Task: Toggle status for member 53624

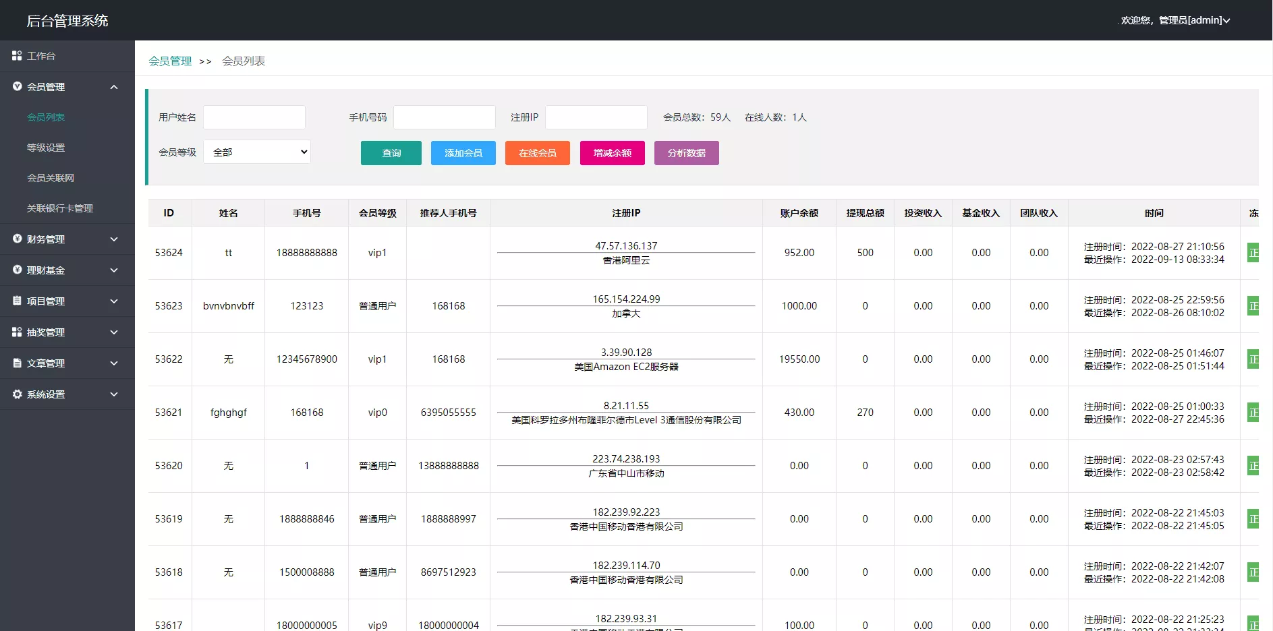Action: click(1253, 253)
